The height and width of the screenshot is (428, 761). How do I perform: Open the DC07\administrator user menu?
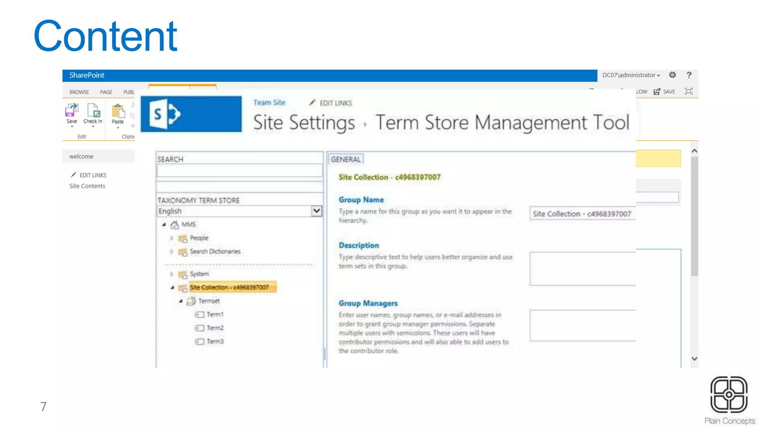tap(631, 75)
